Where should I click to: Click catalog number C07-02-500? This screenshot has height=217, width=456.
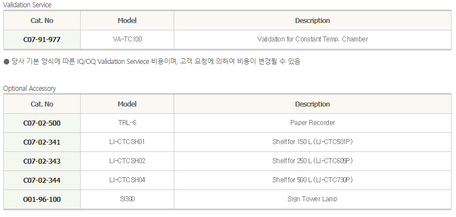[x=42, y=123]
